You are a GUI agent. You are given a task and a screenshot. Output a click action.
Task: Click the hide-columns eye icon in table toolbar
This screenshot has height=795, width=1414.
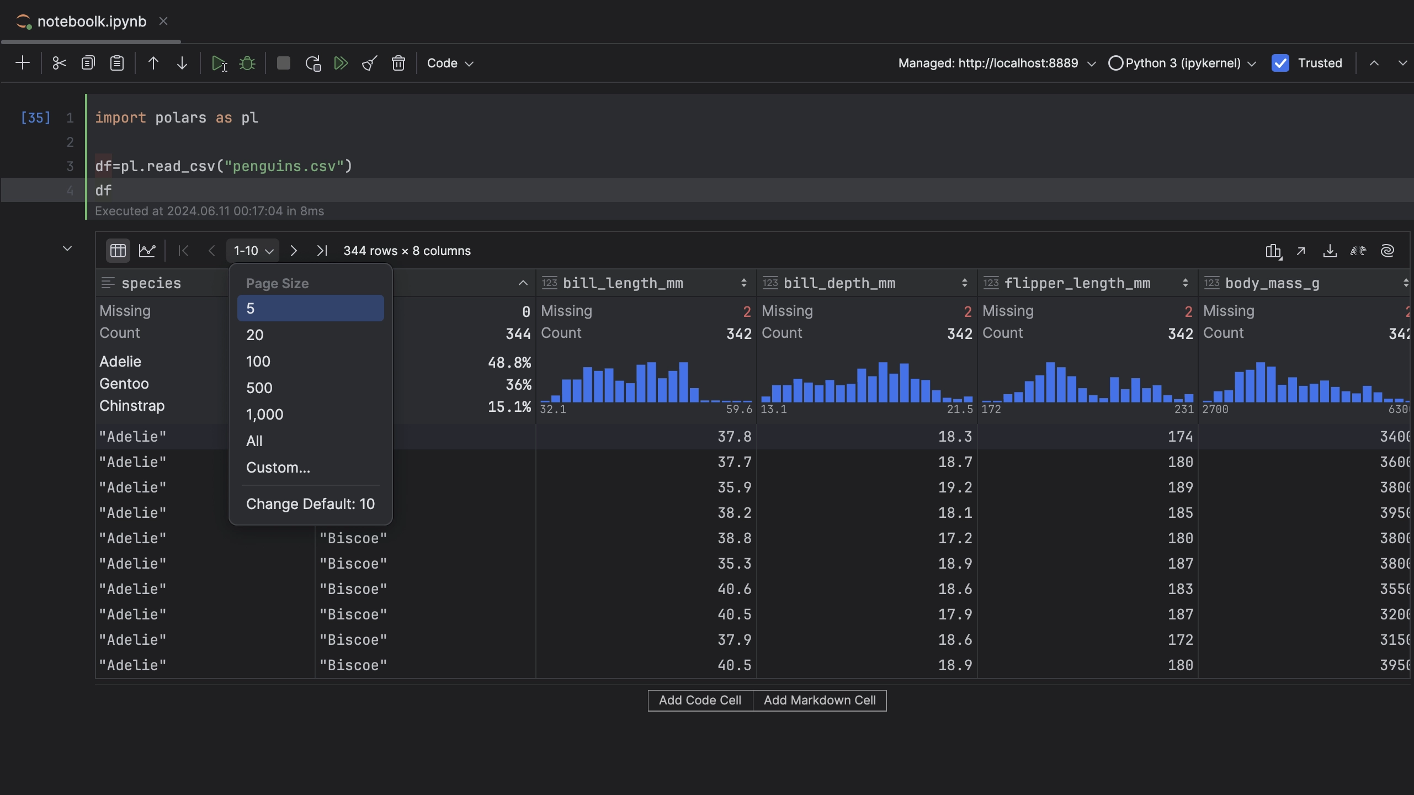(1358, 251)
